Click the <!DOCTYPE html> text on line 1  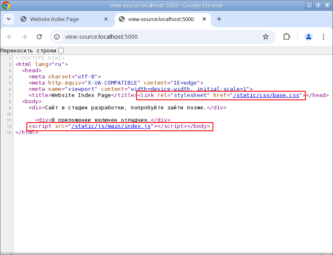[x=40, y=58]
